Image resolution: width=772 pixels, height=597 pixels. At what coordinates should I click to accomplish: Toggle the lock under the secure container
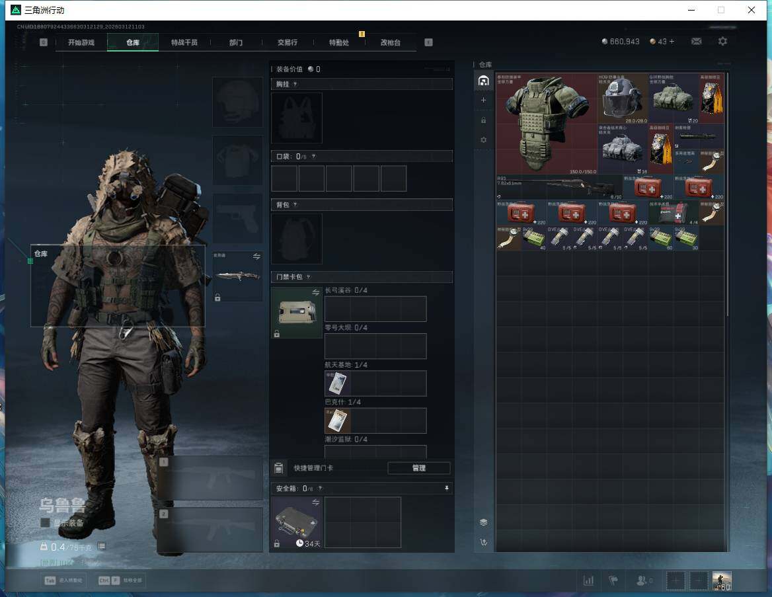coord(277,543)
